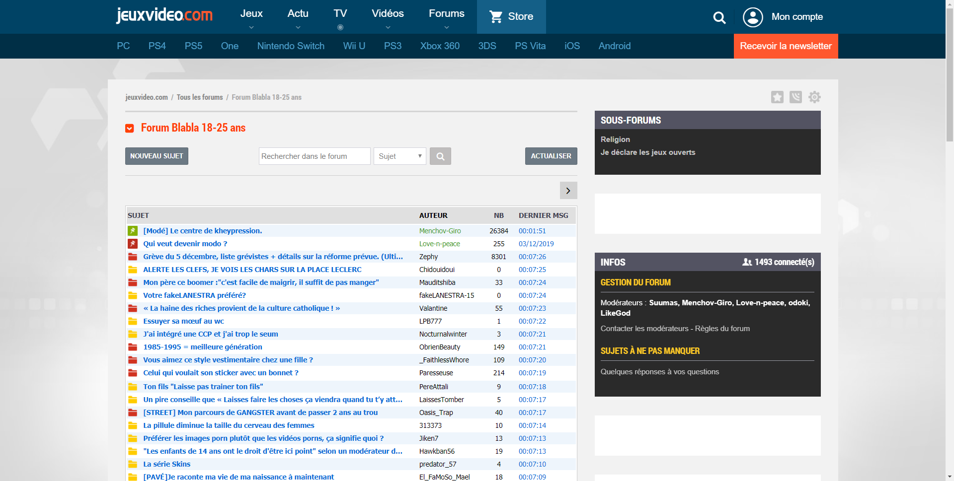The width and height of the screenshot is (954, 481).
Task: Click folder icon of STREET Mon parcours topic
Action: click(x=133, y=412)
